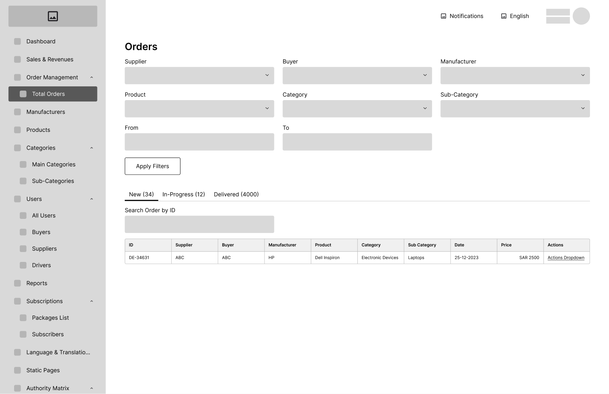The width and height of the screenshot is (609, 394).
Task: Collapse the Subscriptions section chevron
Action: tap(92, 301)
